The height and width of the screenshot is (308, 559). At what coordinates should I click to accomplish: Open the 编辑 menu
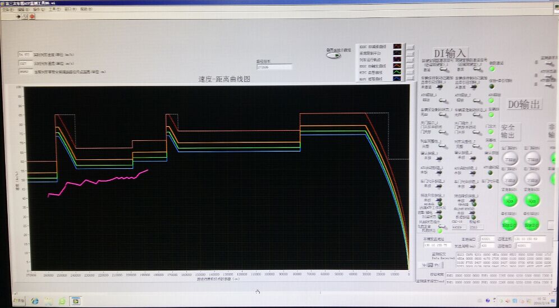[20, 10]
